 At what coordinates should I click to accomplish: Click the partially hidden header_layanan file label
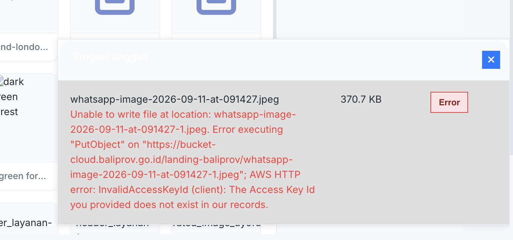(112, 225)
